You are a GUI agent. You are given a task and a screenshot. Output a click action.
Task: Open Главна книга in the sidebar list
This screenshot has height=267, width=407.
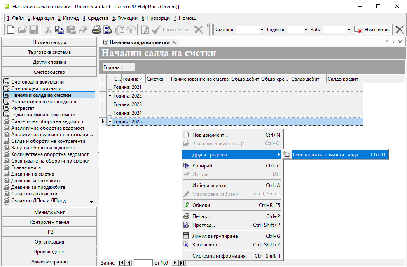point(26,167)
